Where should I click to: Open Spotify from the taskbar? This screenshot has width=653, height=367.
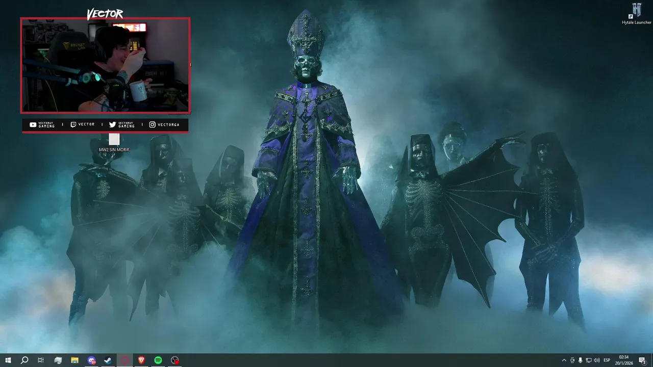[158, 360]
